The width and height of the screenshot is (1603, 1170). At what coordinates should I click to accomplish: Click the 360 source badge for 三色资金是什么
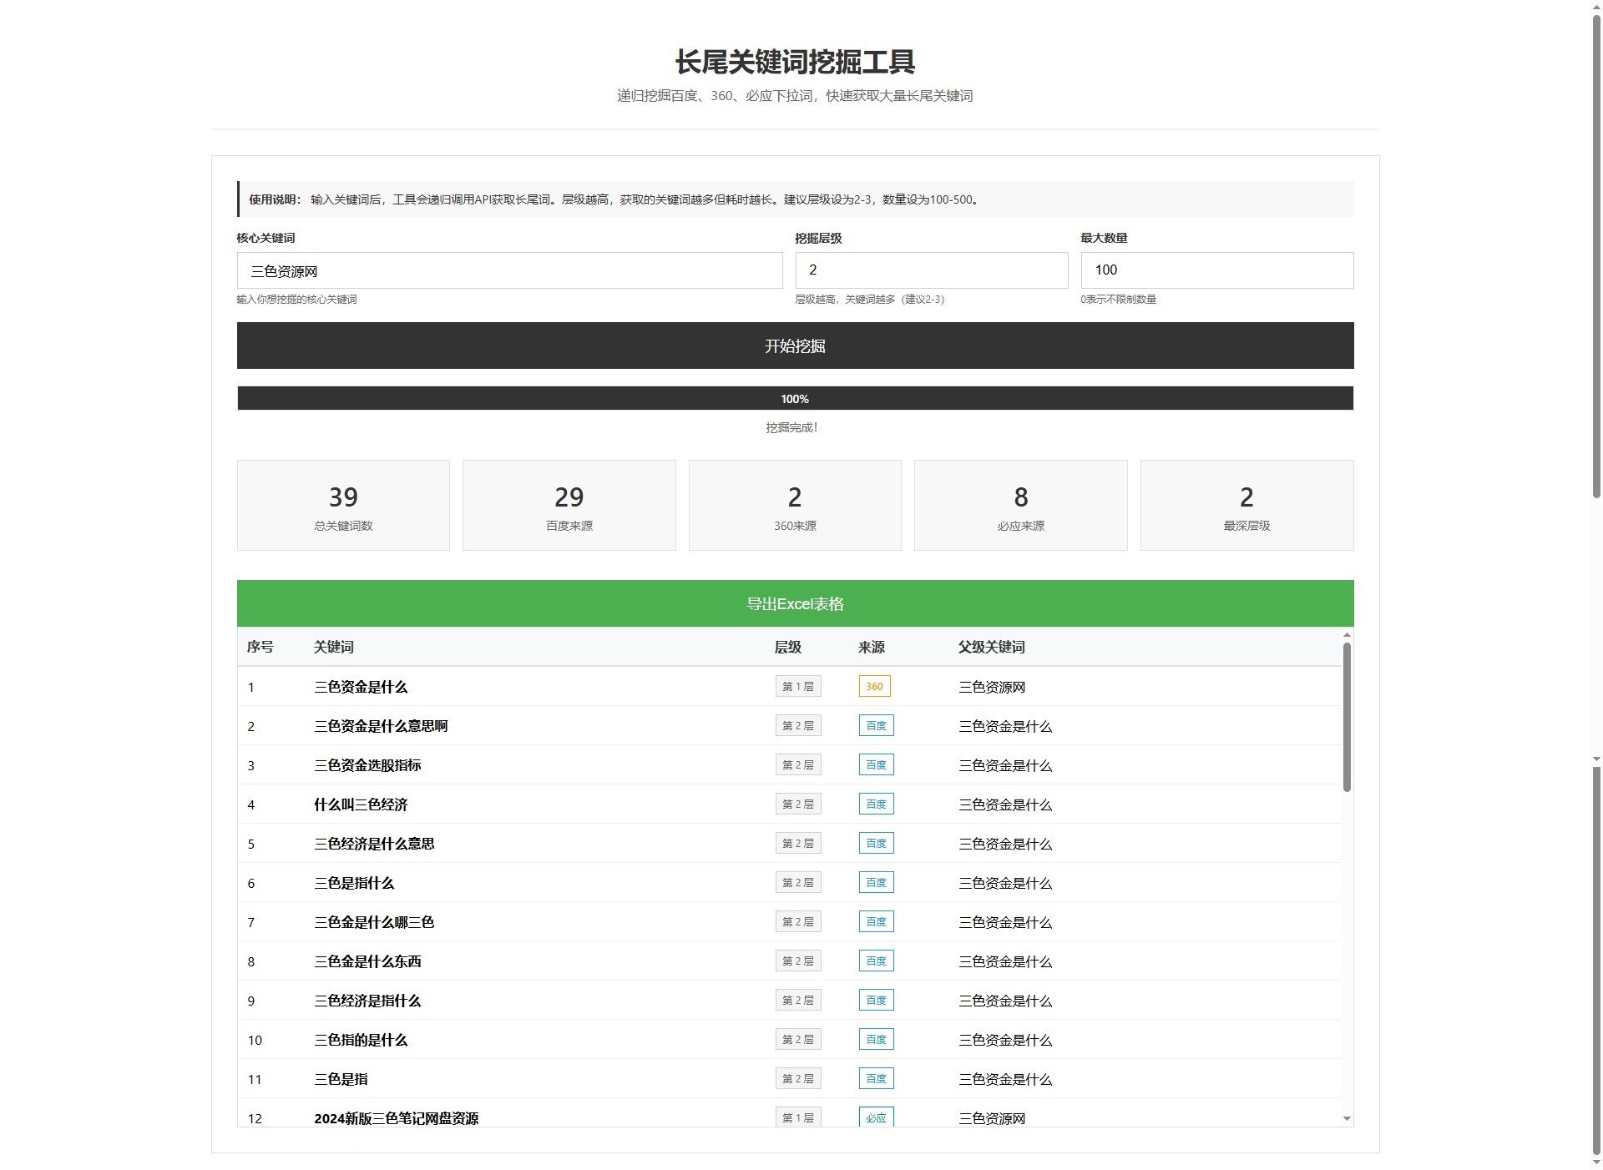coord(873,686)
